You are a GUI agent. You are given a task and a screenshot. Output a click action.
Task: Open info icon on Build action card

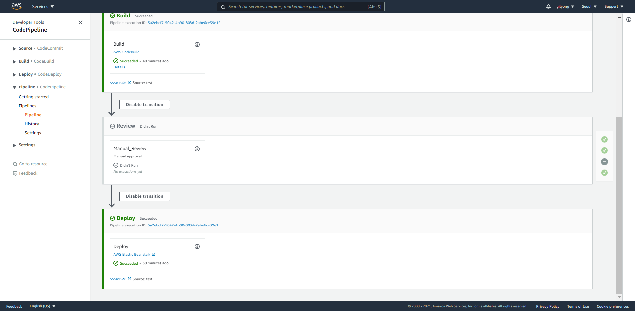tap(197, 44)
